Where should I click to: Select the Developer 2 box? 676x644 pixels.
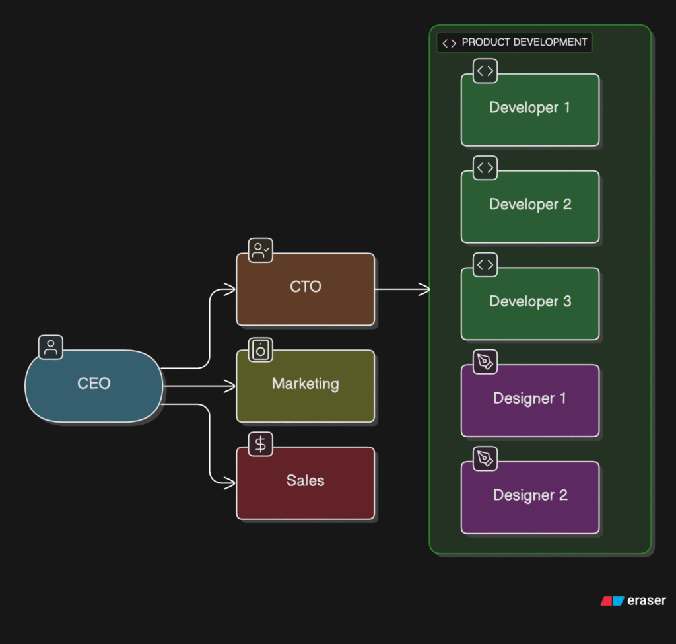(530, 207)
